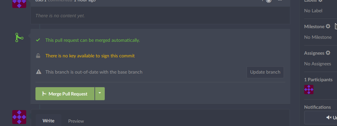Viewport: 337px width, 126px height.
Task: Click the green checkmark icon beside merge status
Action: (38, 40)
